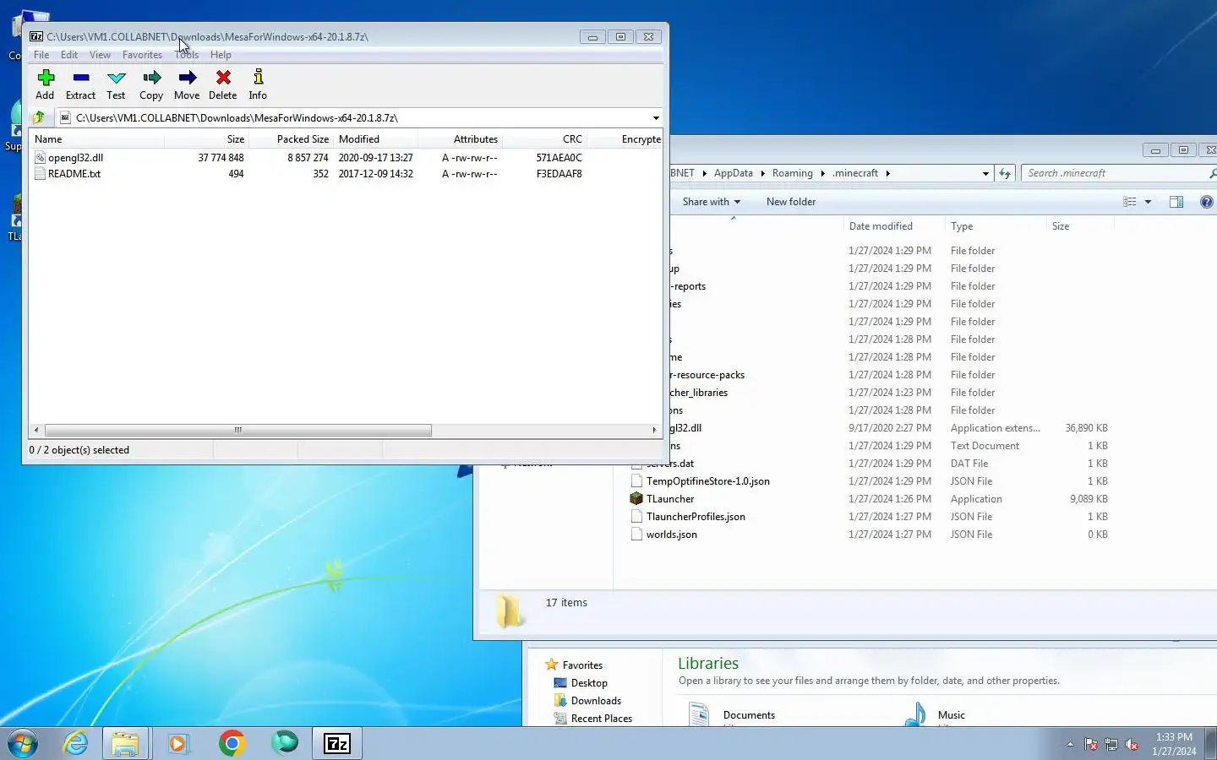Change view icon in Explorer toolbar
This screenshot has height=760, width=1217.
[x=1130, y=202]
